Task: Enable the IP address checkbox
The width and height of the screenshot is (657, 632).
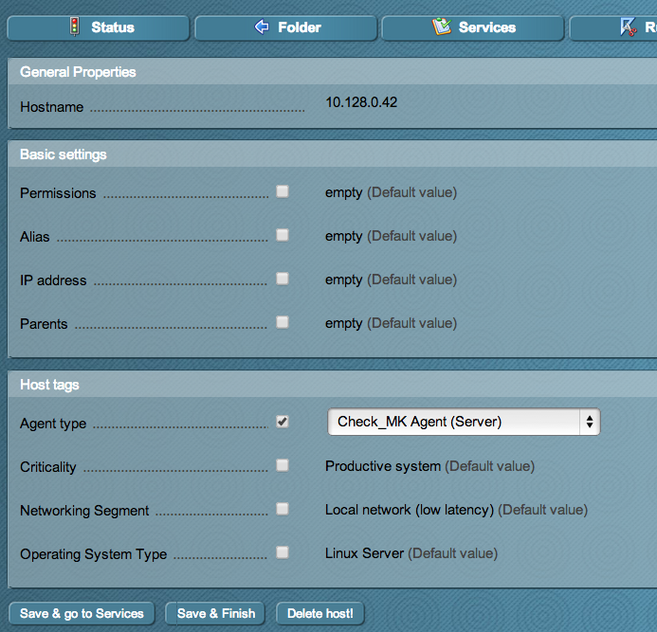Action: [283, 279]
